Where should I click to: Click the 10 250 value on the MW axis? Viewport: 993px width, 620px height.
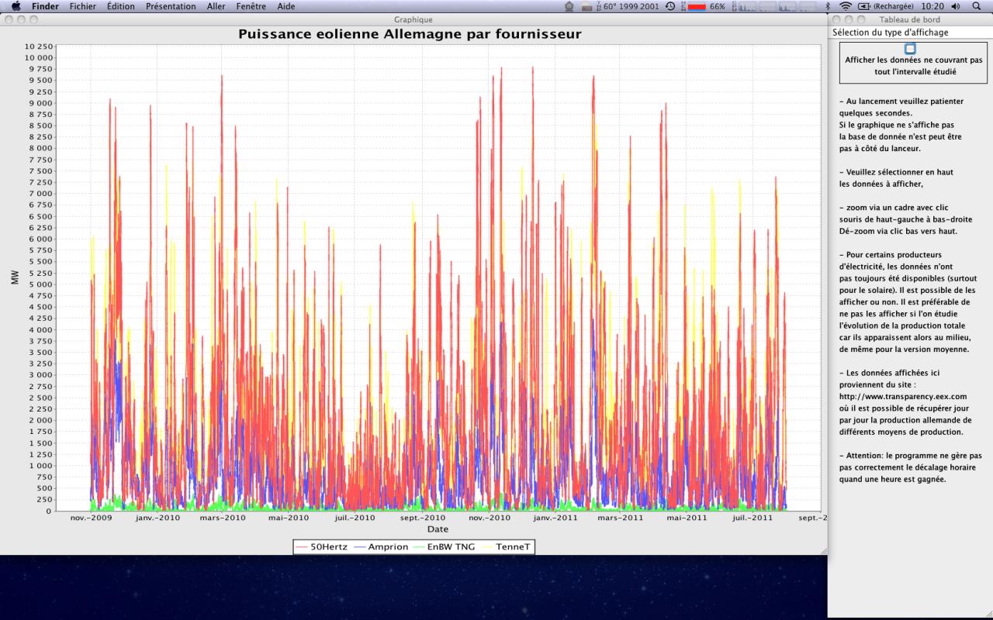(39, 46)
